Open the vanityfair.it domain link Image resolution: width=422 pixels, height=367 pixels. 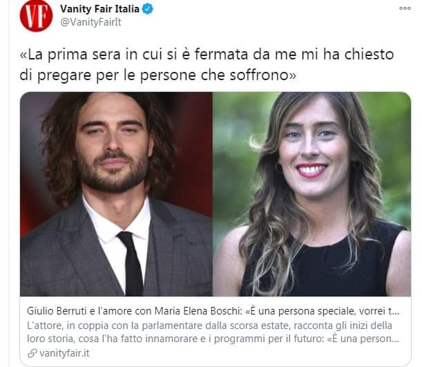[x=64, y=353]
